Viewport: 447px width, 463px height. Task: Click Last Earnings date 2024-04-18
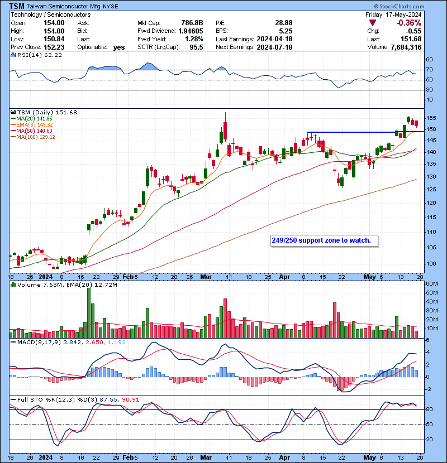point(274,39)
